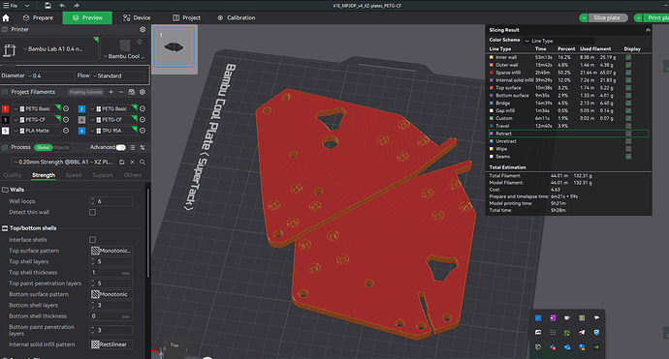Switch to the Project tab

[186, 17]
